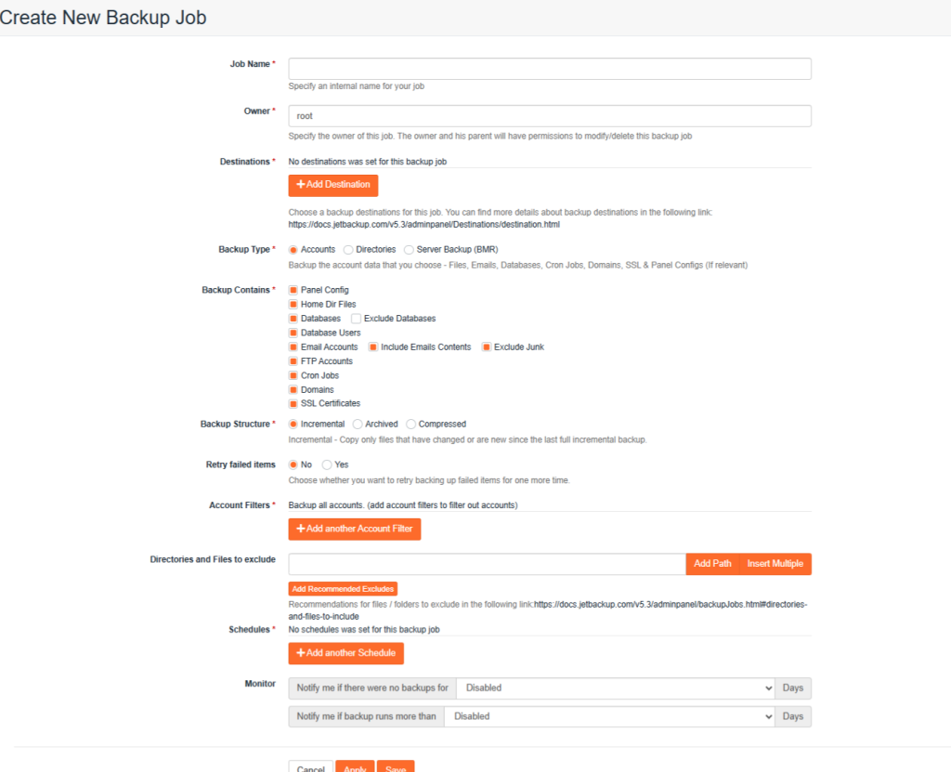Click the Owner field containing root
This screenshot has width=951, height=772.
pyautogui.click(x=550, y=116)
